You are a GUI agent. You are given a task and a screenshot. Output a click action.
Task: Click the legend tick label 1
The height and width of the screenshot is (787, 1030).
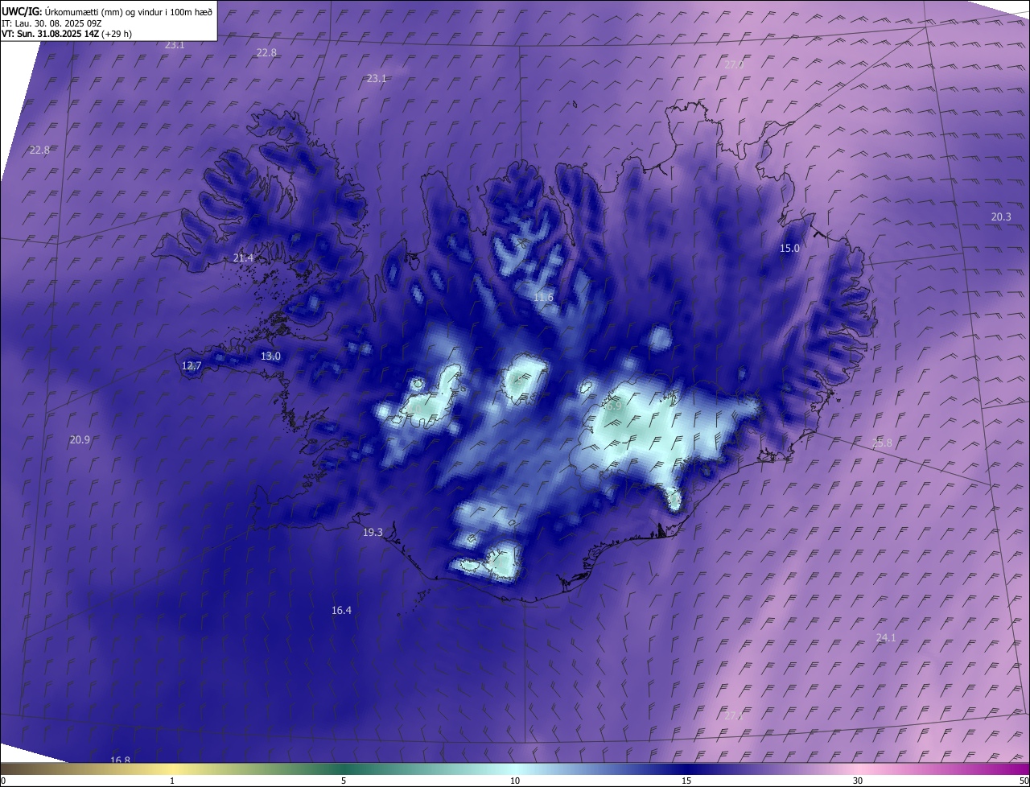click(172, 781)
